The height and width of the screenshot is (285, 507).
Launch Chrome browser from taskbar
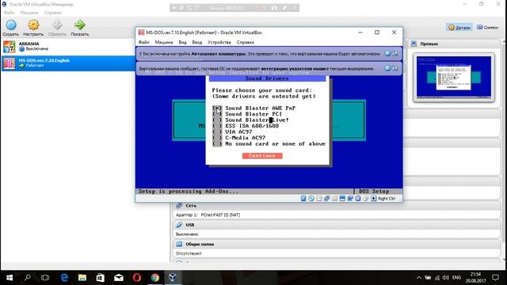pos(155,278)
